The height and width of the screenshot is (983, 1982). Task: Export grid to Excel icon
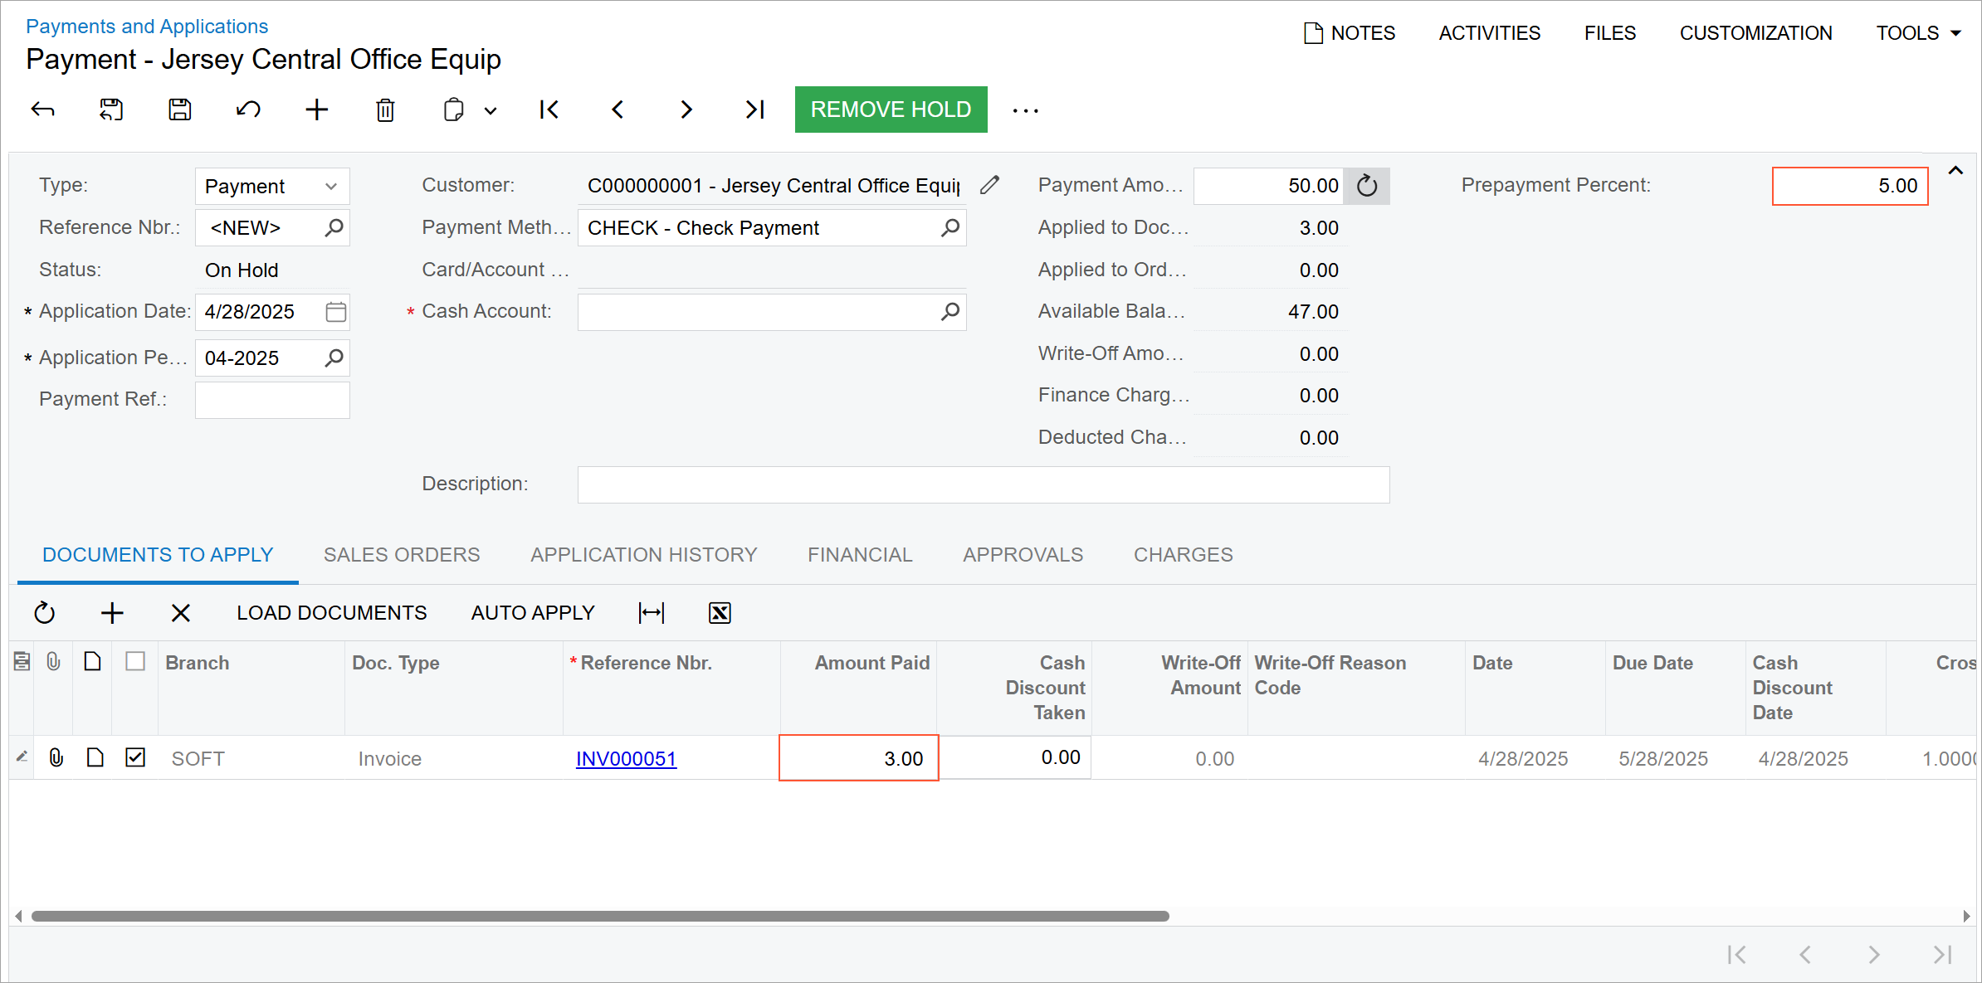click(720, 613)
